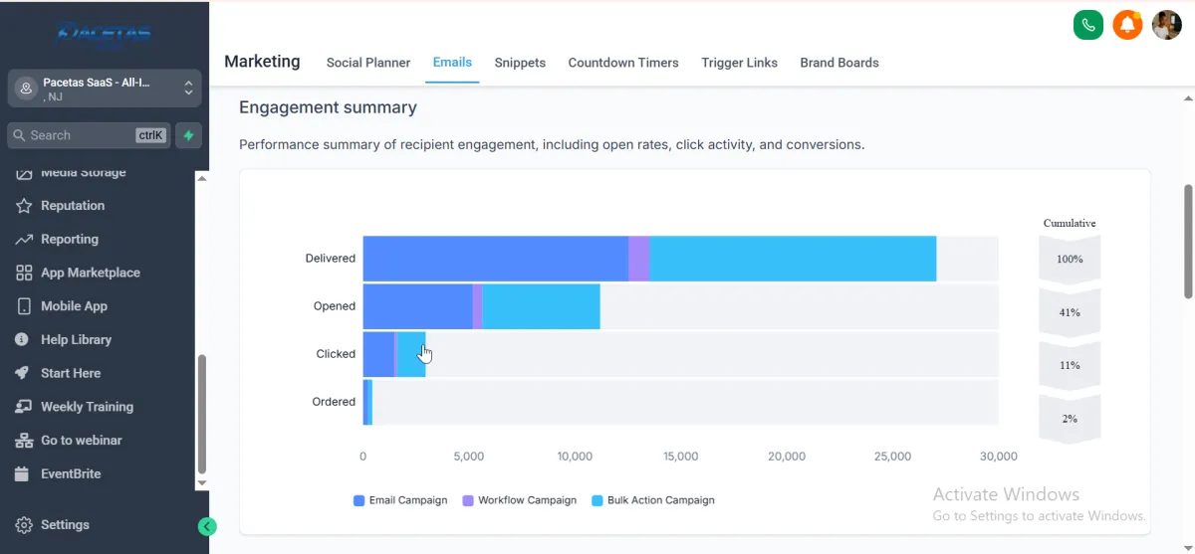The height and width of the screenshot is (554, 1195).
Task: Click the Reporting trend arrow icon
Action: pos(24,240)
